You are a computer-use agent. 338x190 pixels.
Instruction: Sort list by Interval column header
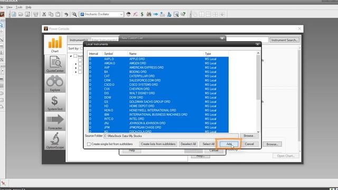(x=93, y=54)
